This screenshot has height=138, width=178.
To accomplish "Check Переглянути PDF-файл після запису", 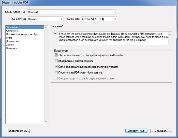I will click(x=56, y=73).
